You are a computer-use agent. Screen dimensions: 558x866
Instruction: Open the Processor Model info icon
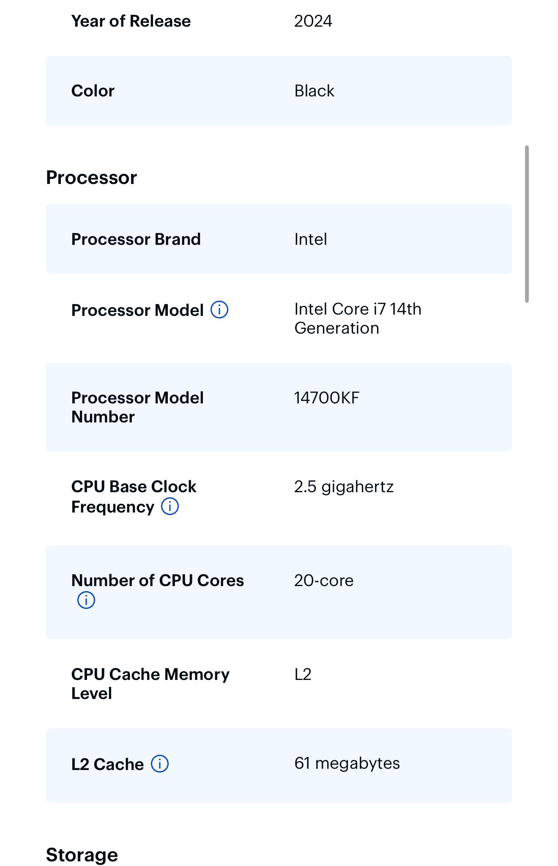[219, 310]
